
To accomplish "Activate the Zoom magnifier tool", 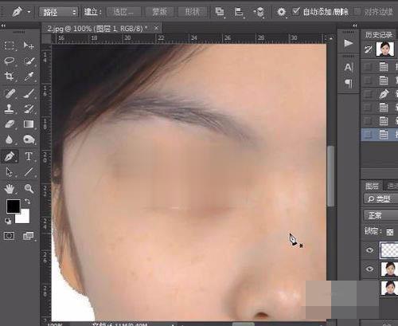I will 29,189.
